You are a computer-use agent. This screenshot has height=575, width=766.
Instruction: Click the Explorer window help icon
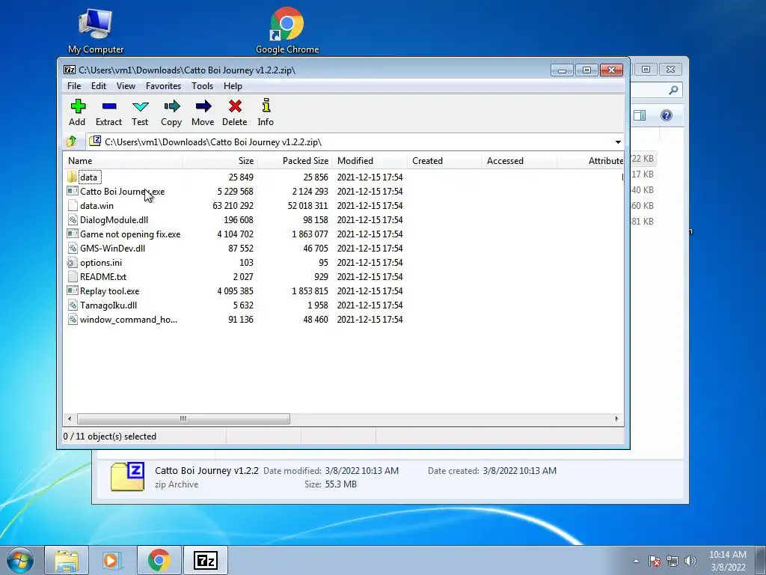pos(667,115)
